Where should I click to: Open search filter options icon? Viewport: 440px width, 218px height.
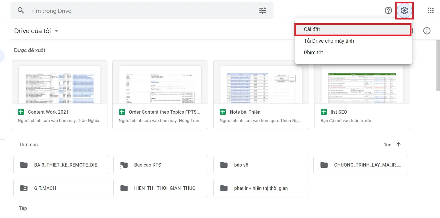pos(263,11)
